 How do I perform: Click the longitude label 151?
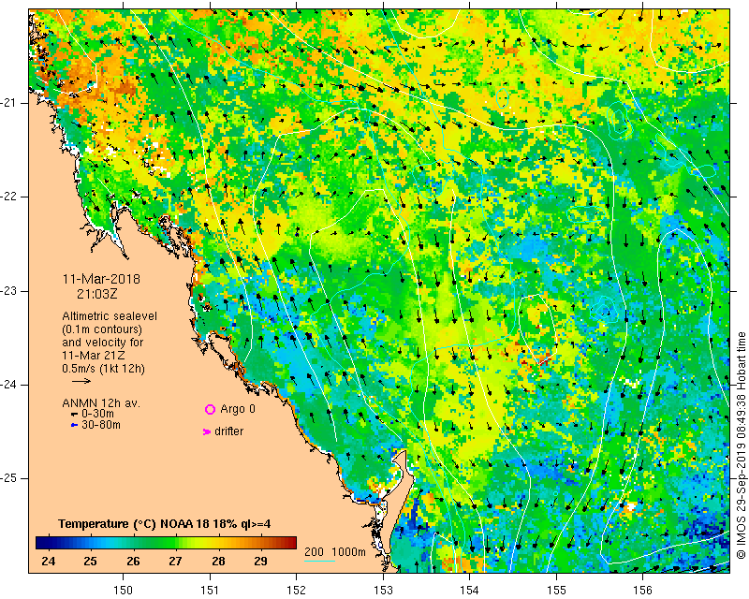pyautogui.click(x=210, y=591)
